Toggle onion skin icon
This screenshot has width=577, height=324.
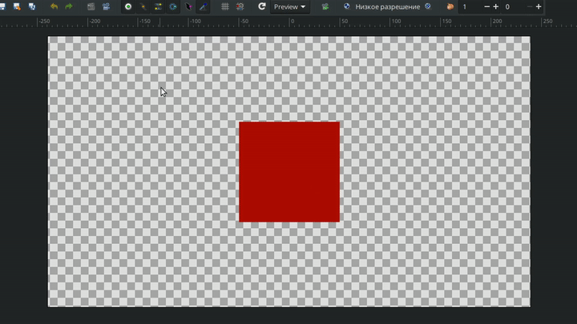tap(450, 6)
